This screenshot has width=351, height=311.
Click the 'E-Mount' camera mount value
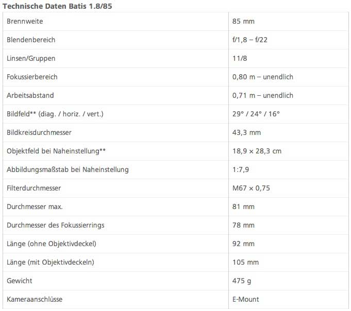point(246,299)
